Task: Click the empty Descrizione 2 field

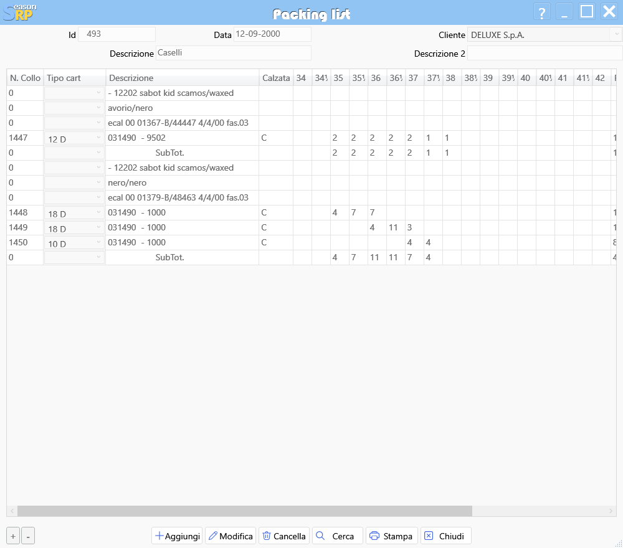Action: [545, 53]
